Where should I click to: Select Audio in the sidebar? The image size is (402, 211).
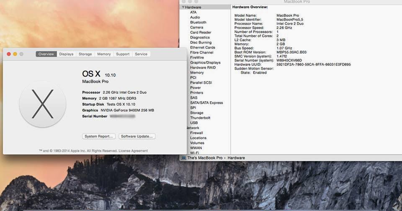(x=195, y=17)
